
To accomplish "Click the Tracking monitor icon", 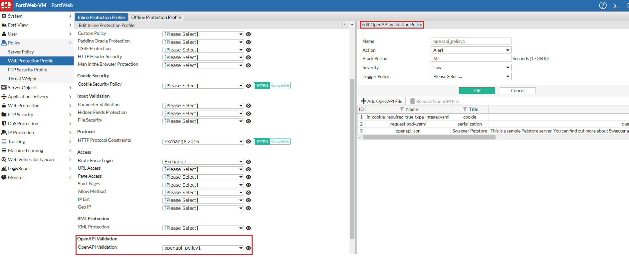I will click(4, 141).
